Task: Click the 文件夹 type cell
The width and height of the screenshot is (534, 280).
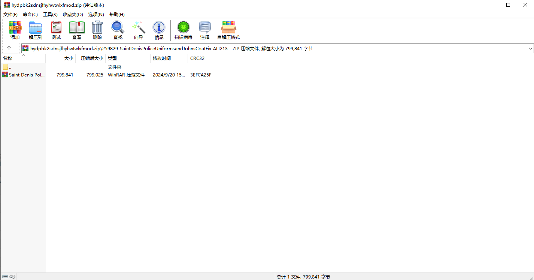Action: click(115, 67)
